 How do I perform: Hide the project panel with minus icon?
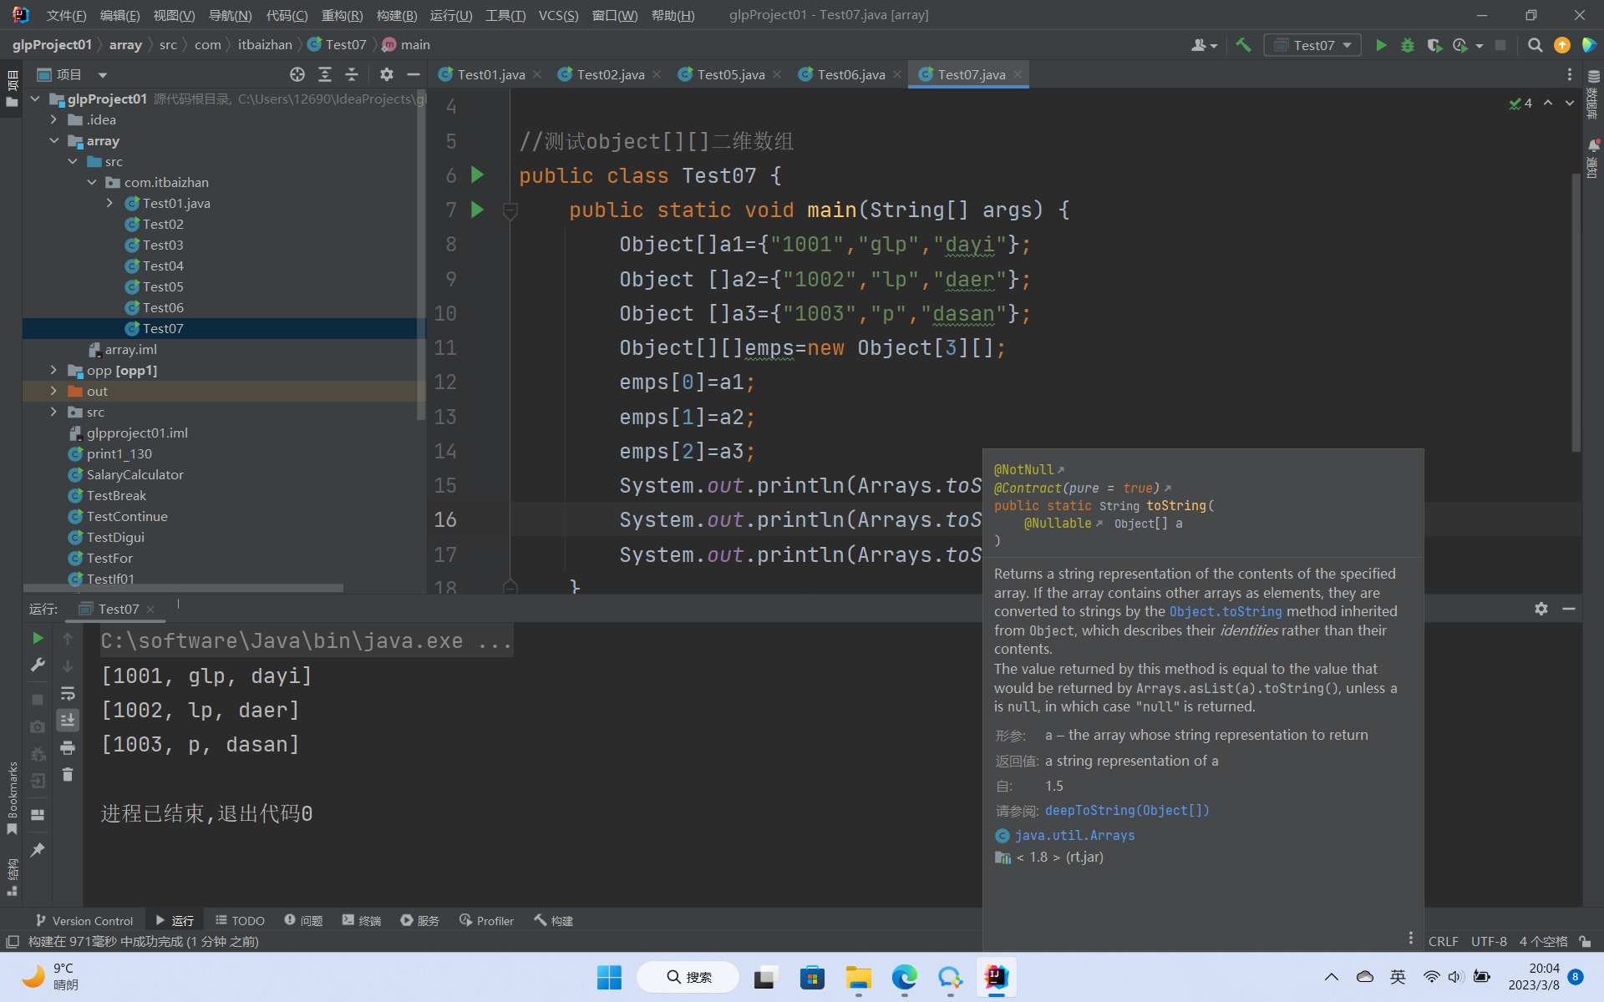[413, 74]
